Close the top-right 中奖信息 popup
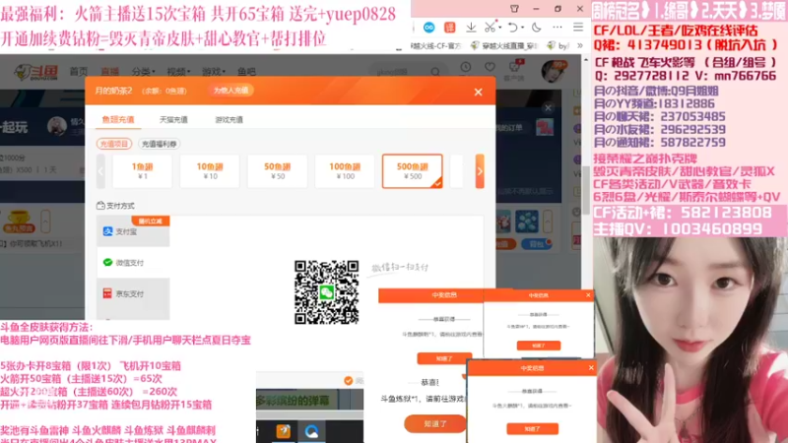The image size is (788, 443). point(588,295)
